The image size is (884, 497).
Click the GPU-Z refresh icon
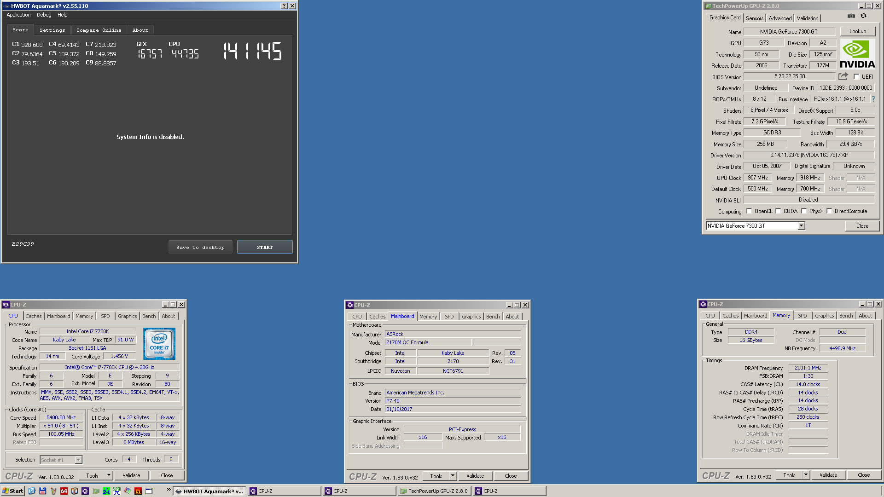[x=864, y=16]
